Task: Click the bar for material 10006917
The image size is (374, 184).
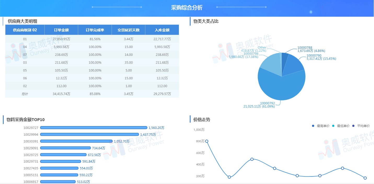Action: point(58,182)
